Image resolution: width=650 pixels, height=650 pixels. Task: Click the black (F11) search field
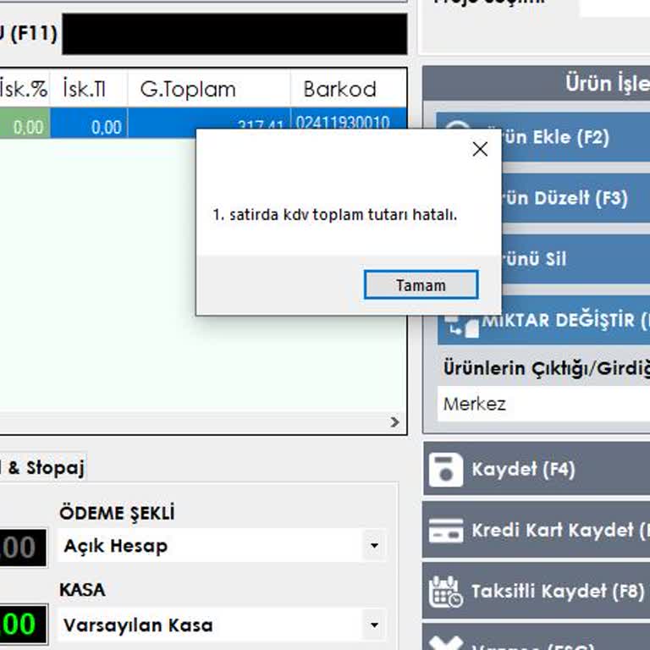(234, 34)
